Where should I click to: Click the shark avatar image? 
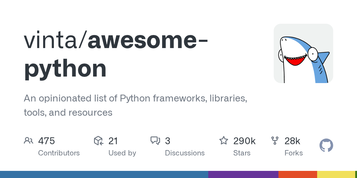point(303,53)
